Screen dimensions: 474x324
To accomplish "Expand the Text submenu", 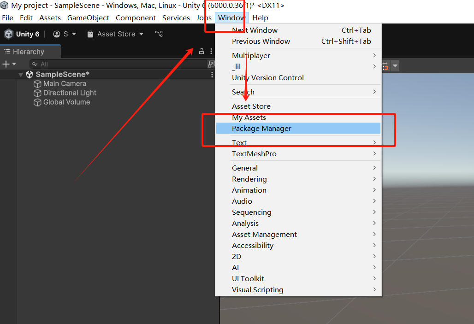I will pos(298,142).
